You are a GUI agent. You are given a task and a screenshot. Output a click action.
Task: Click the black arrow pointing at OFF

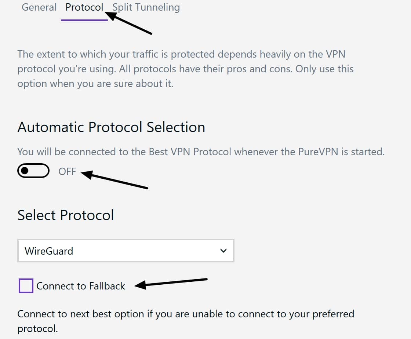[114, 179]
